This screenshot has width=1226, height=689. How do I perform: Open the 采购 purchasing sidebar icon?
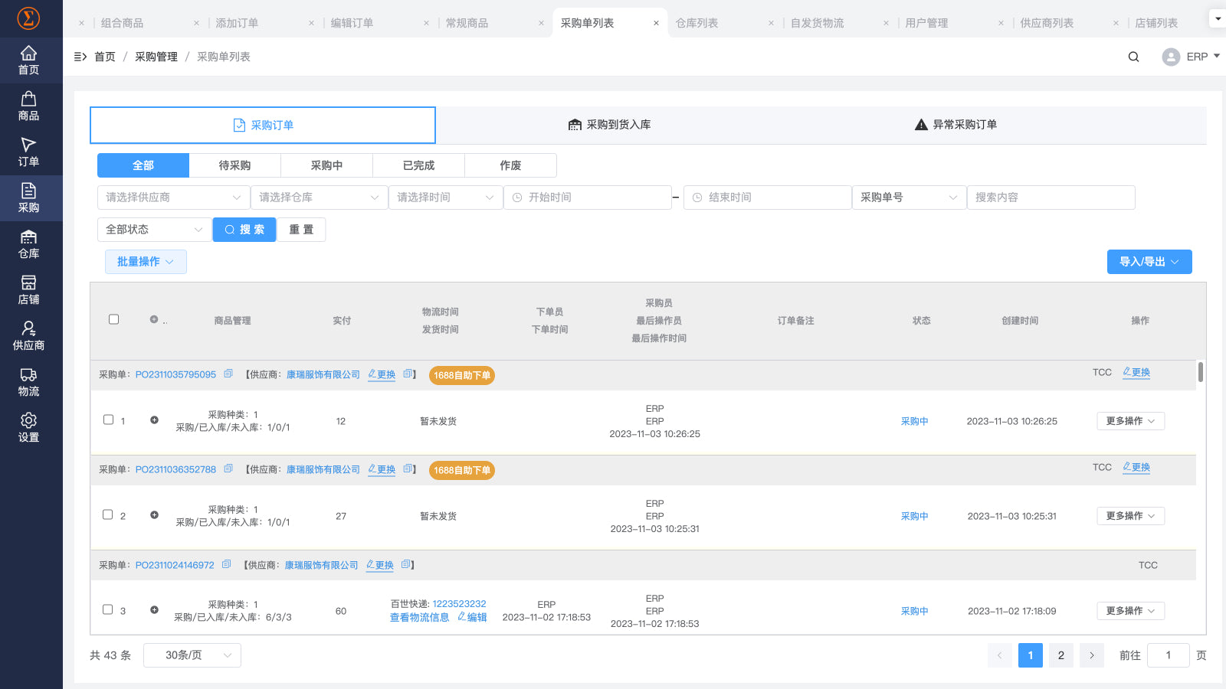(x=28, y=198)
